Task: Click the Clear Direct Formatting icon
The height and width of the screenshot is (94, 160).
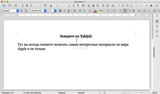Action: point(90,11)
